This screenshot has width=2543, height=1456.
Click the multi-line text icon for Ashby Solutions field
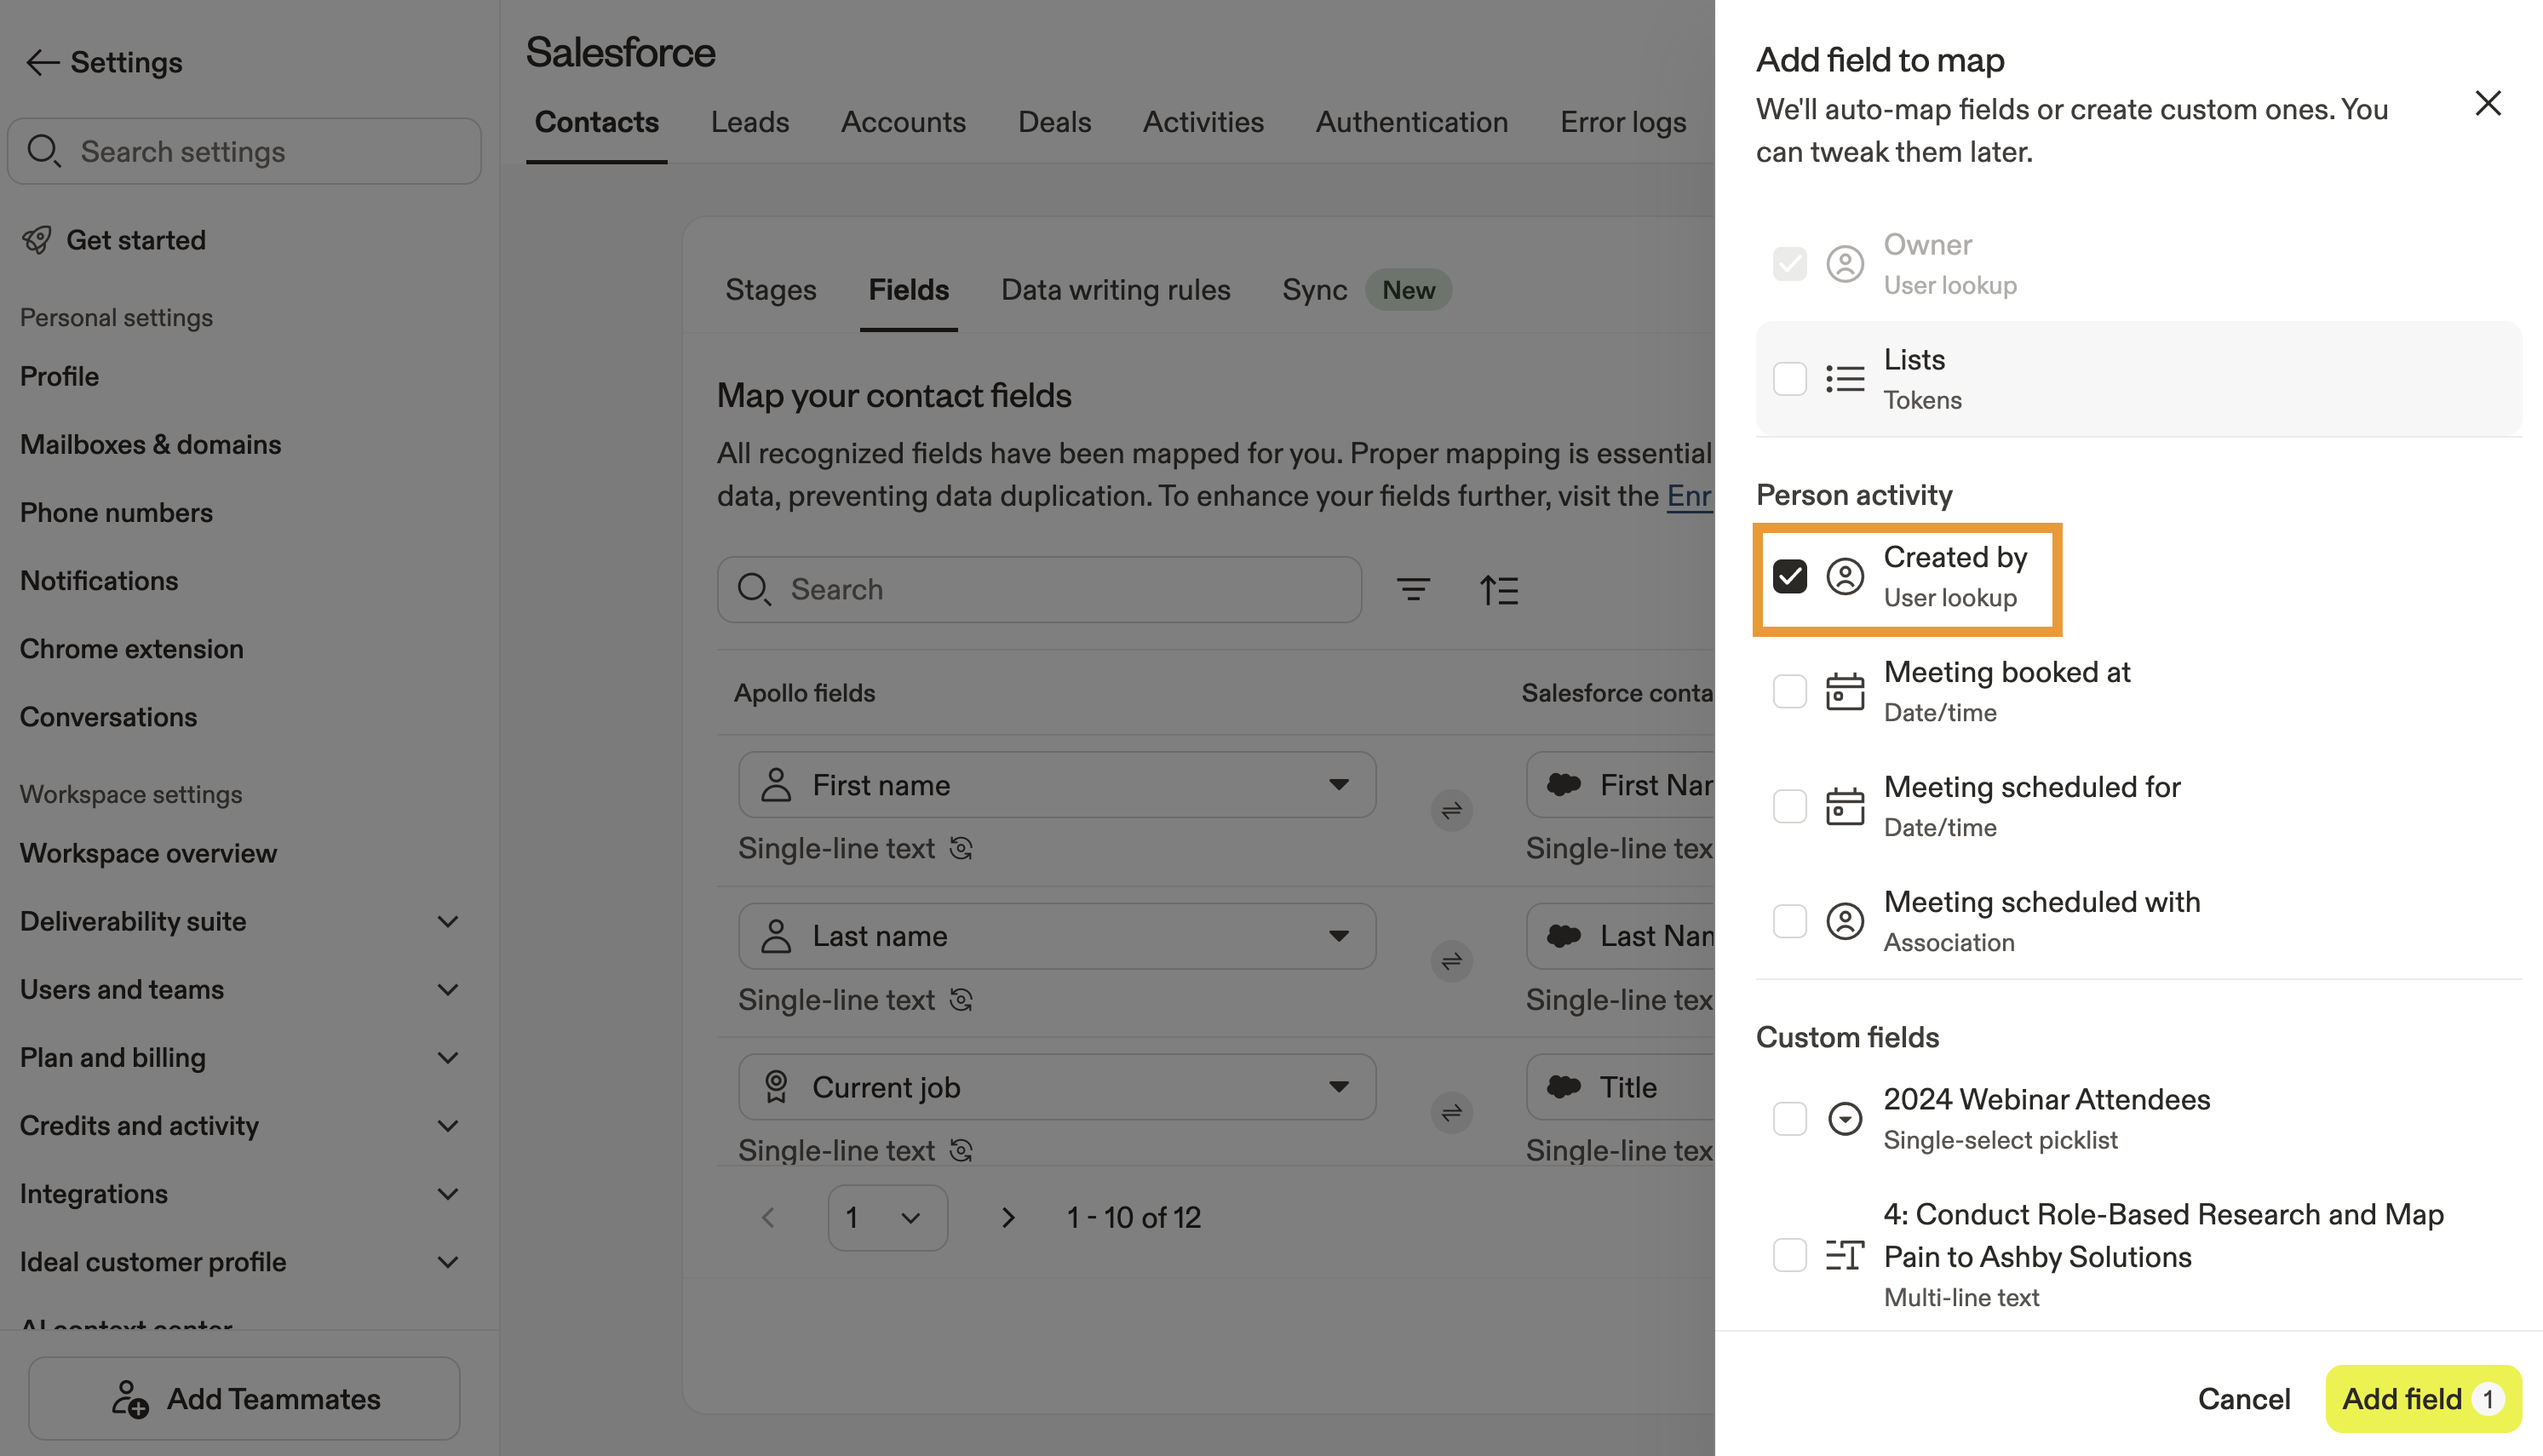[1845, 1255]
